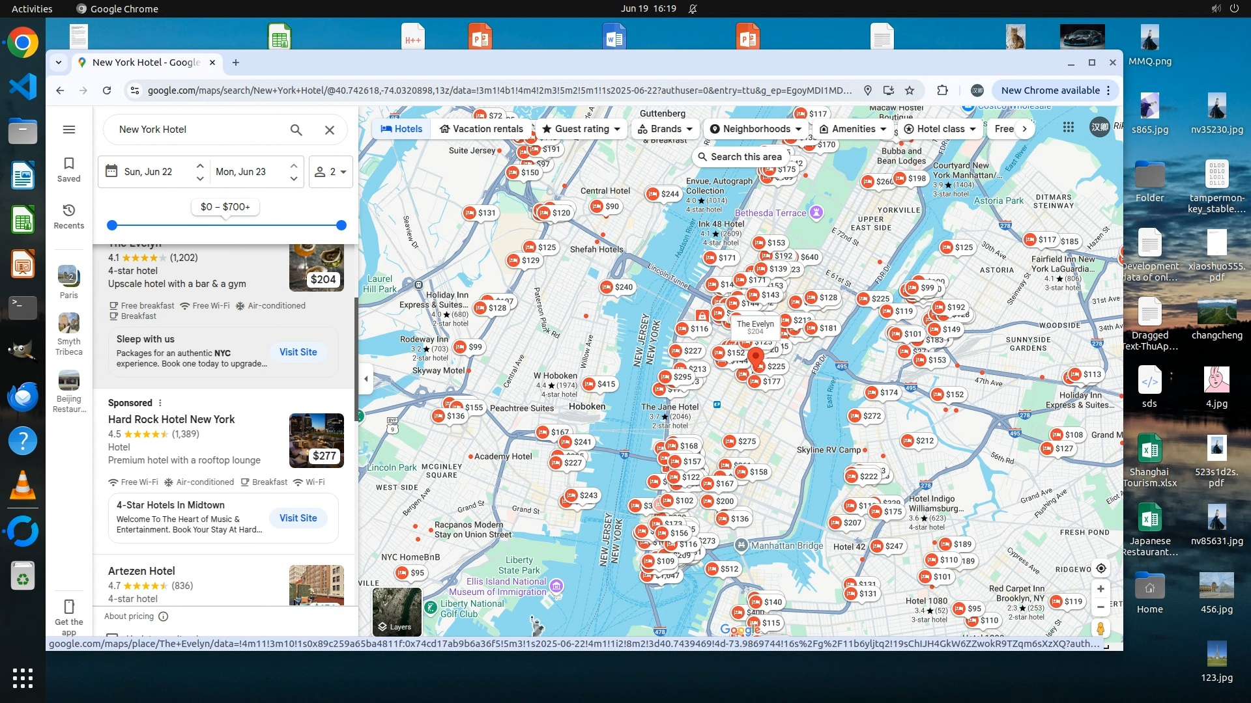
Task: Open the Recents history icon
Action: [x=68, y=216]
